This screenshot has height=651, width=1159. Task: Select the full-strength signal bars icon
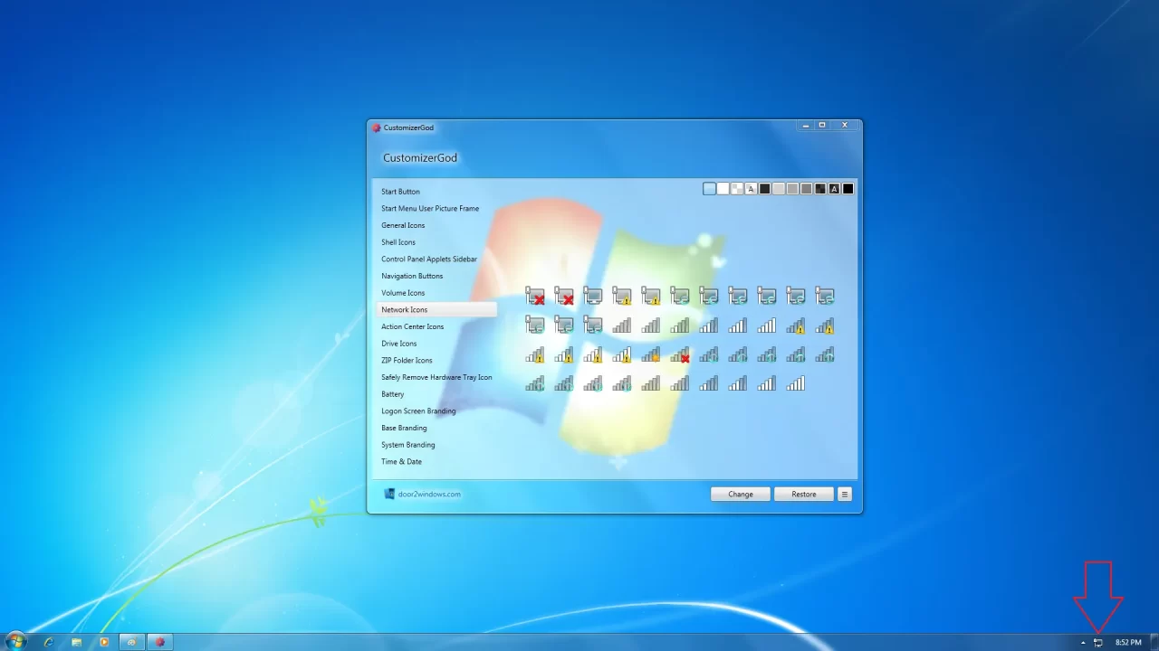click(x=795, y=383)
